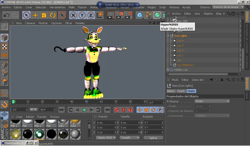
Task: Go to end of animation
Action: click(x=107, y=110)
